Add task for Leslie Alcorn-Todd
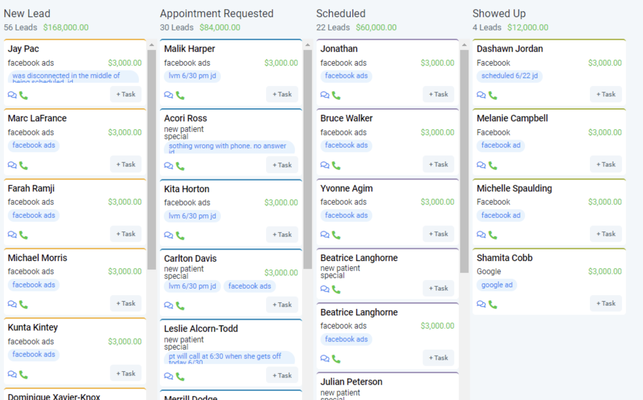Screen dimensions: 643x400 (282, 375)
